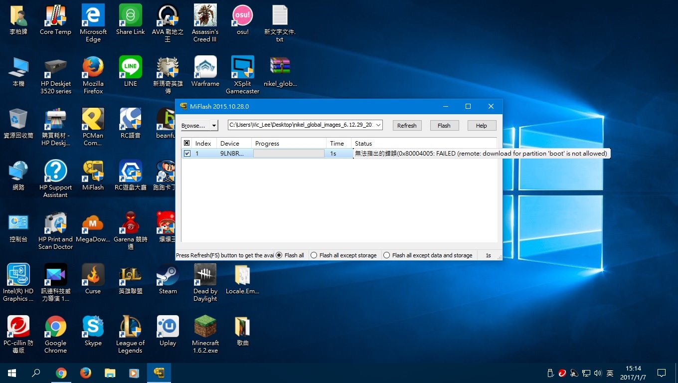Click MiFlash icon in the taskbar

159,373
